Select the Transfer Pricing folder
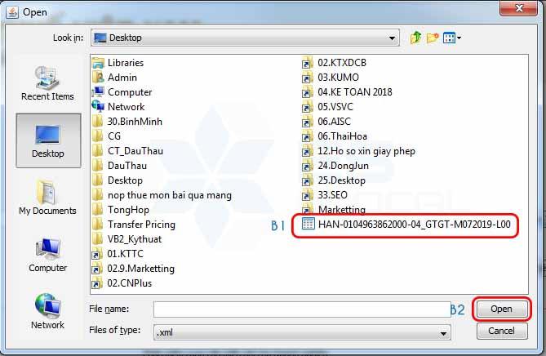Viewport: 546px width, 356px height. [134, 225]
